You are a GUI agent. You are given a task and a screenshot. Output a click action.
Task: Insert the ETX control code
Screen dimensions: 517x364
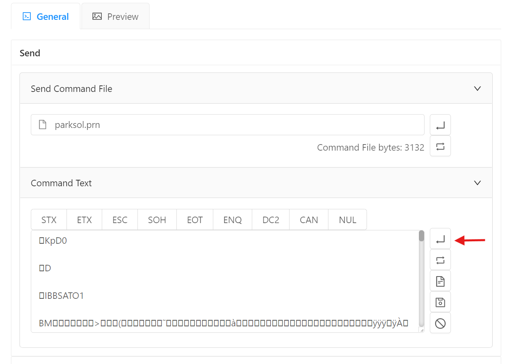pos(84,220)
